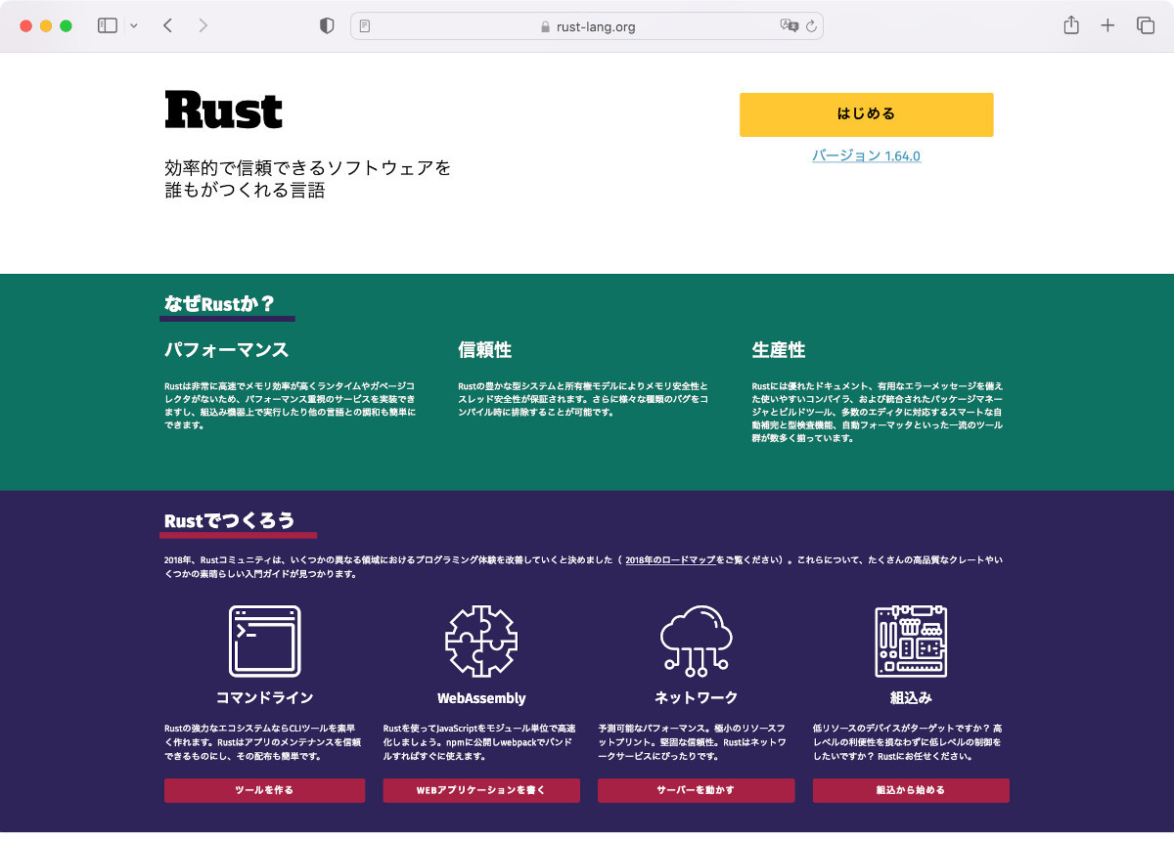
Task: Reload the current page
Action: (811, 26)
